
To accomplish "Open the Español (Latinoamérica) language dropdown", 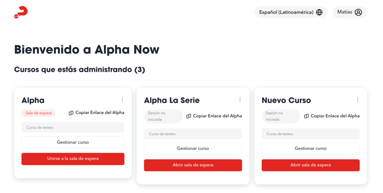I will click(287, 12).
